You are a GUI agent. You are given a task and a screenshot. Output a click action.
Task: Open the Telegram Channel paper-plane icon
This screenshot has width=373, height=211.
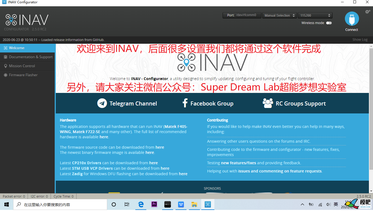(102, 103)
